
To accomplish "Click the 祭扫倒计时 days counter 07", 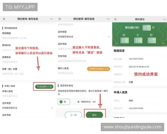I will click(x=147, y=28).
